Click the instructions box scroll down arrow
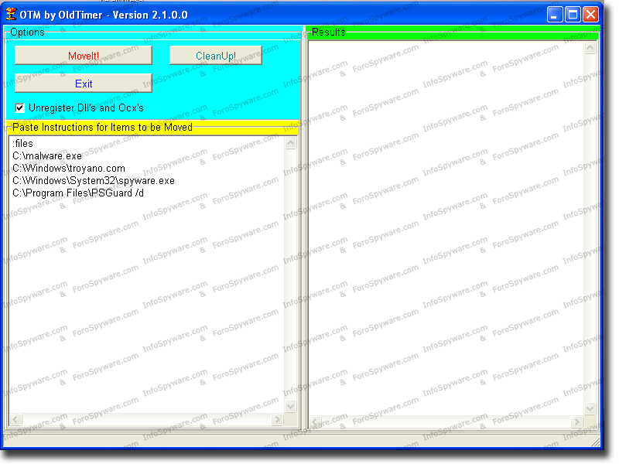This screenshot has height=464, width=619. click(291, 406)
